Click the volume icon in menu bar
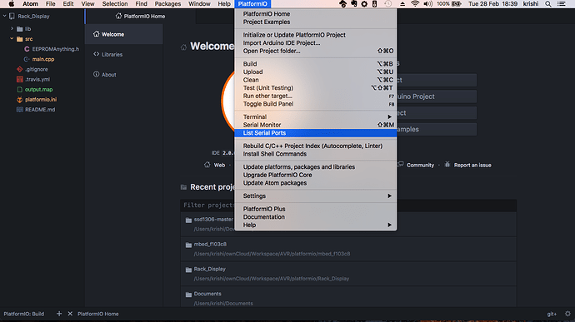 [427, 4]
